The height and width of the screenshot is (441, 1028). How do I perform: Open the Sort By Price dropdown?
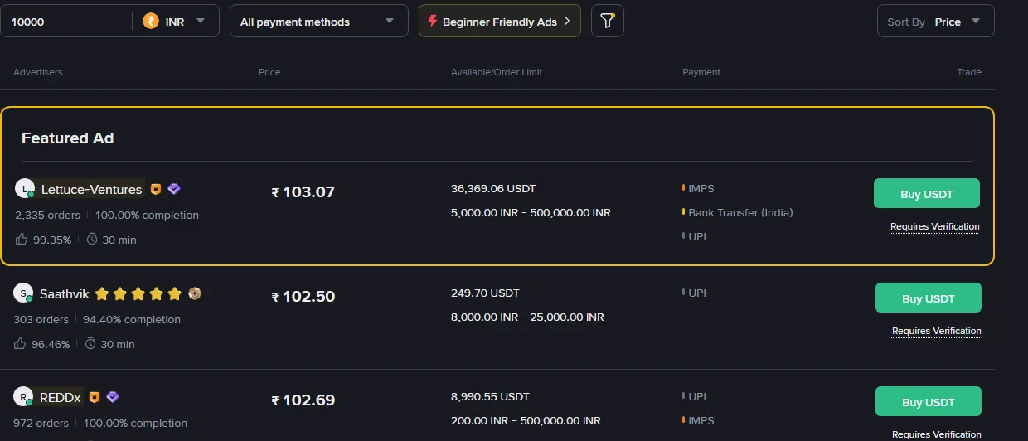pyautogui.click(x=936, y=22)
